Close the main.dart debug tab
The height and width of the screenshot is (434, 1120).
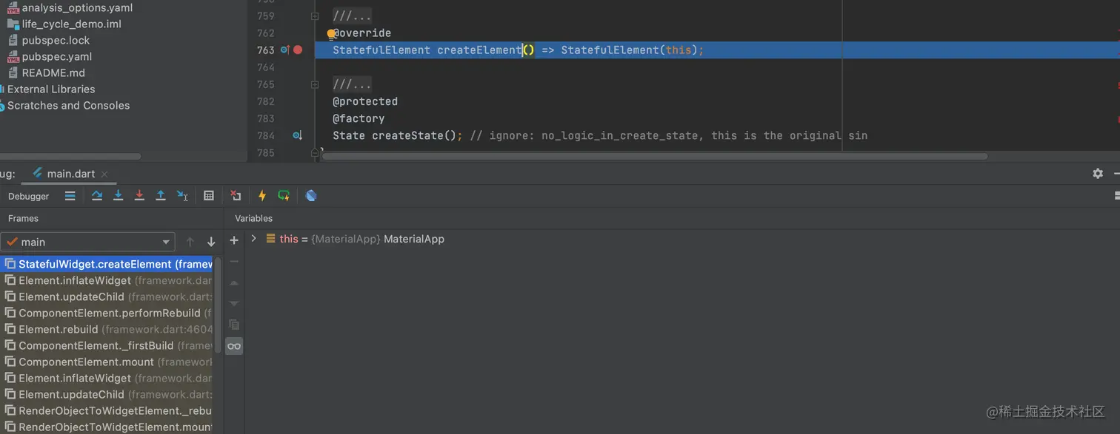tap(104, 174)
